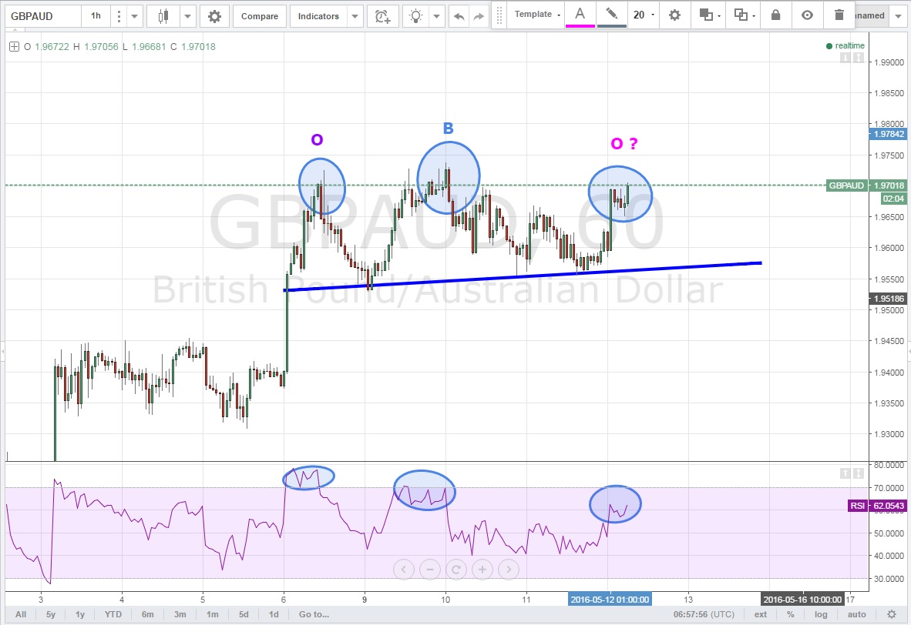911x625 pixels.
Task: Click the lightbulb ideas icon
Action: (x=416, y=16)
